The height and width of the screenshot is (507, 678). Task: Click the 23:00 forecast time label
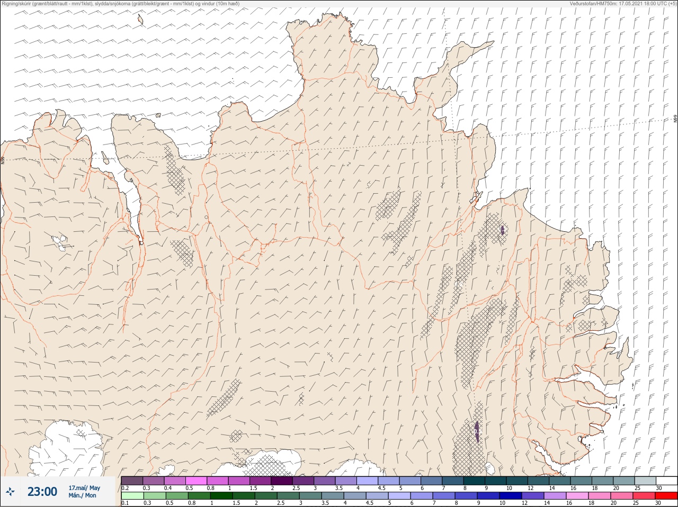click(42, 492)
